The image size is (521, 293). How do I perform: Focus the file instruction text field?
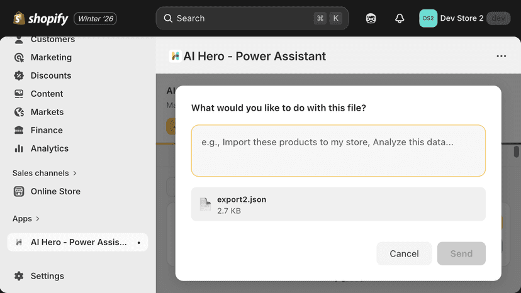pyautogui.click(x=339, y=151)
